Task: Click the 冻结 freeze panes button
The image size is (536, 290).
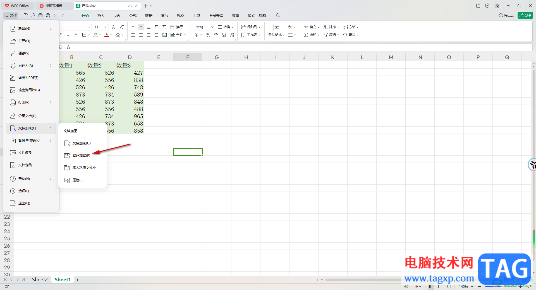Action: click(351, 27)
